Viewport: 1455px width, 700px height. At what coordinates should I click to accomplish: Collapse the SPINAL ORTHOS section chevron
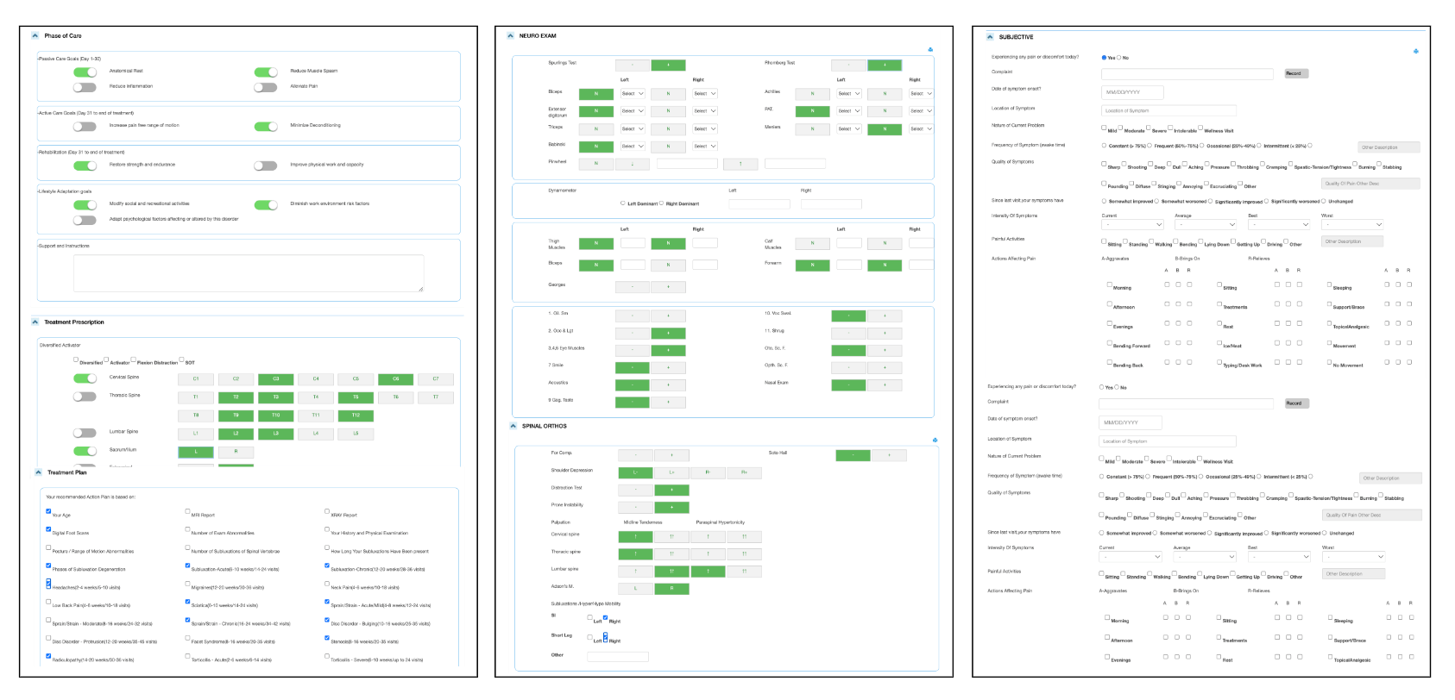[x=513, y=426]
